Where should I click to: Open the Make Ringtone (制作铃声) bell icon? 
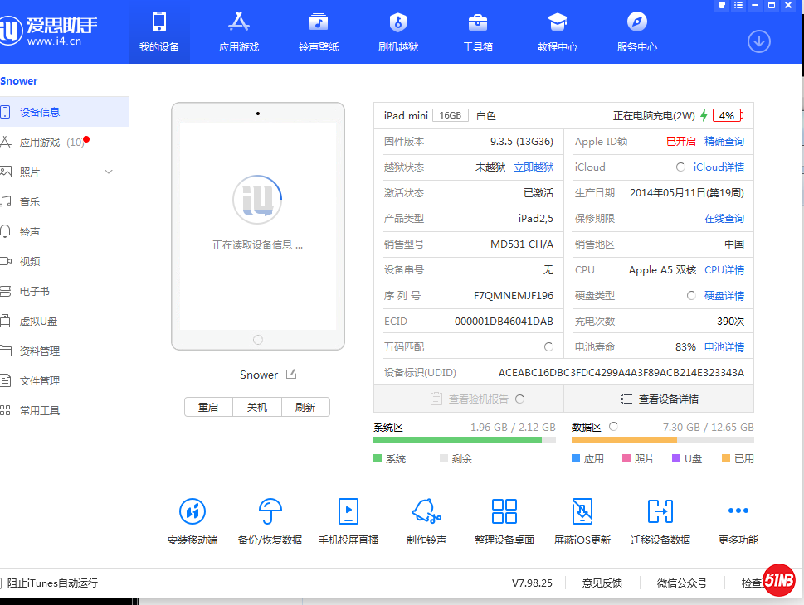coord(426,512)
